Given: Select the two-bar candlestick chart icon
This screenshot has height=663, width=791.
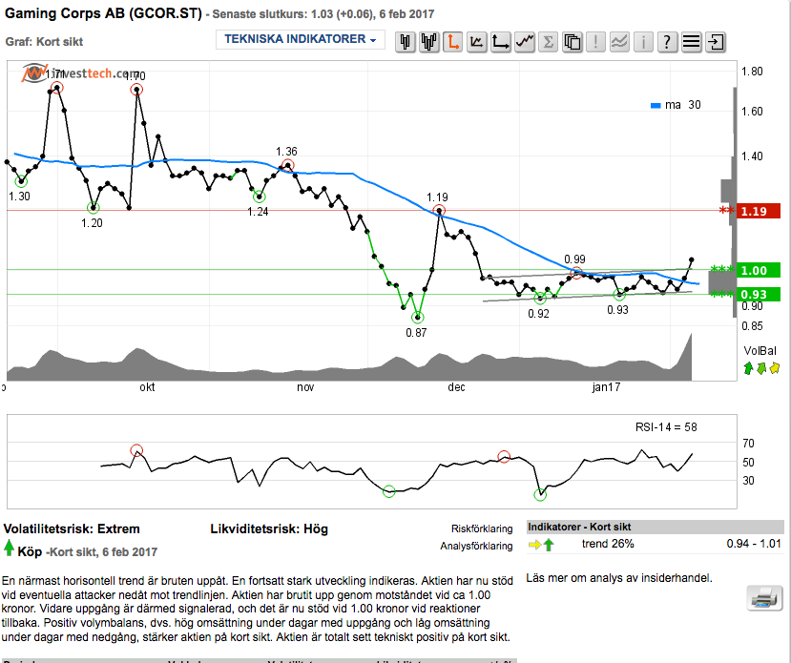Looking at the screenshot, I should coord(406,42).
